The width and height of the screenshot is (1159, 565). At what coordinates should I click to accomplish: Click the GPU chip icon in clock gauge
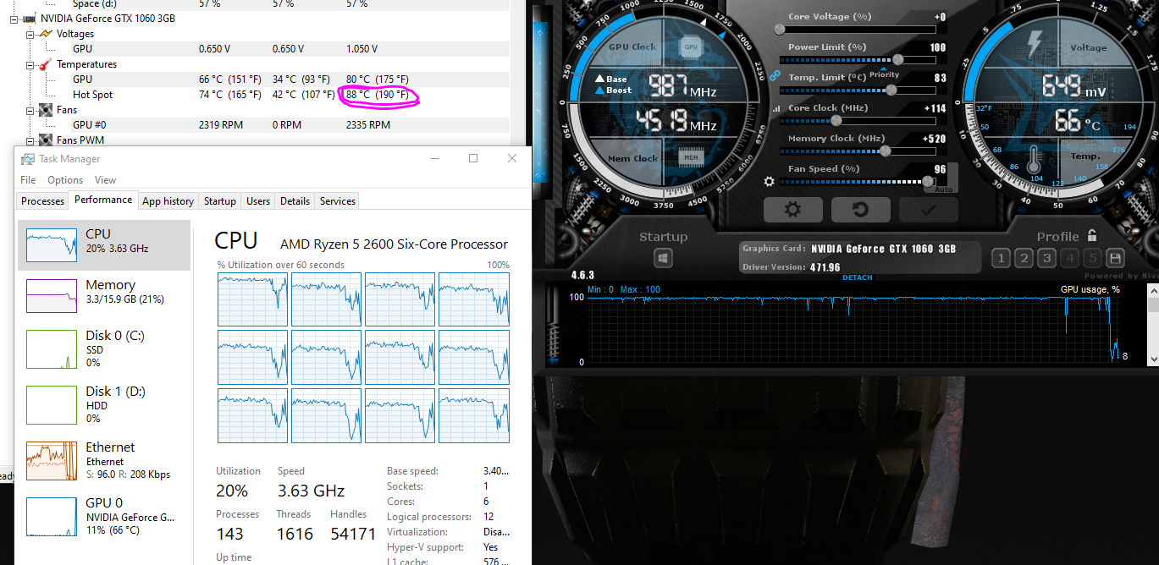coord(691,47)
